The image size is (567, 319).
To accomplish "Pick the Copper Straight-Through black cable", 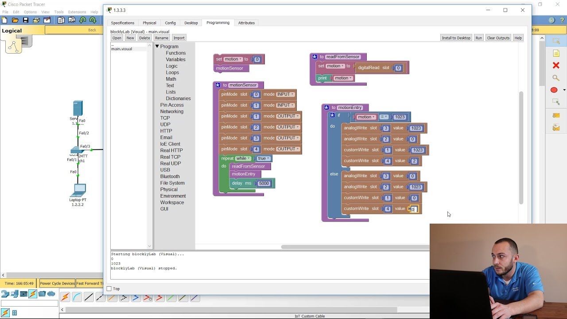I will [89, 298].
